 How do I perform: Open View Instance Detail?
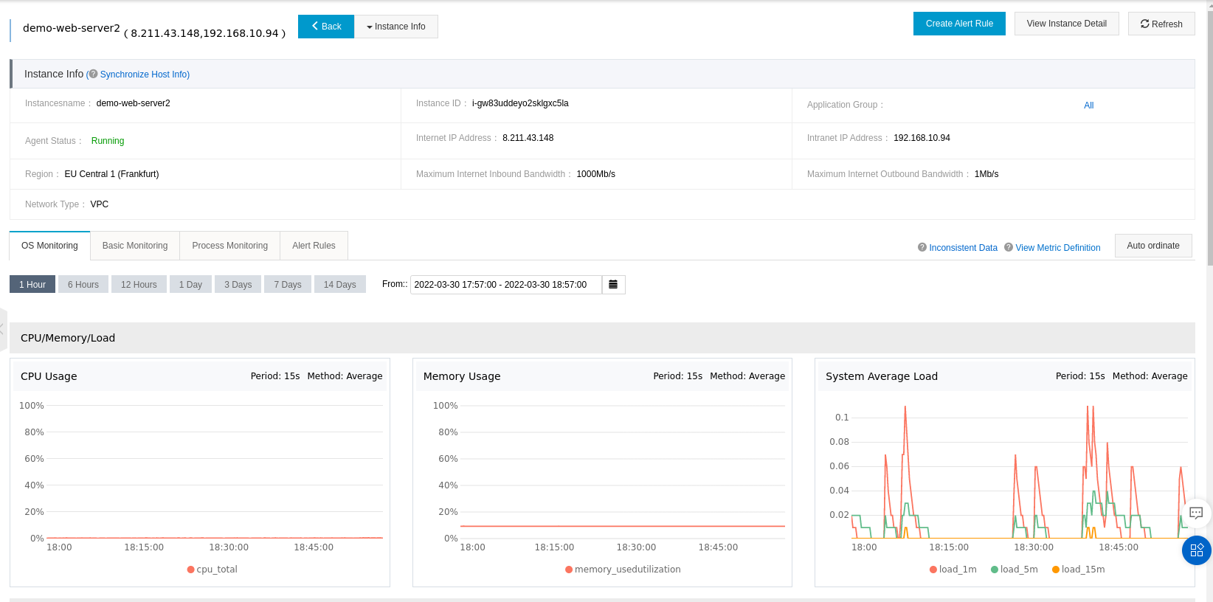pos(1066,24)
